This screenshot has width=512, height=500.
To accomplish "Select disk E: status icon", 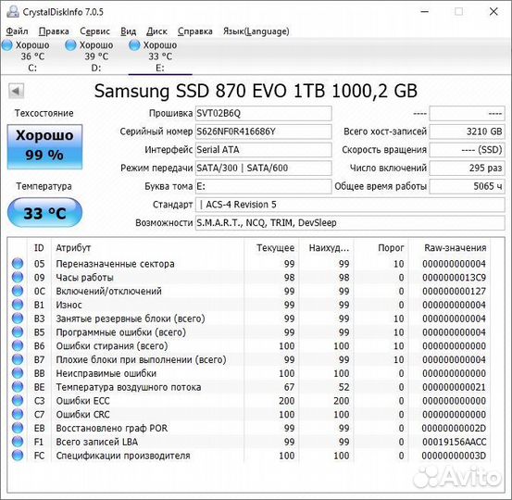I will click(x=134, y=45).
